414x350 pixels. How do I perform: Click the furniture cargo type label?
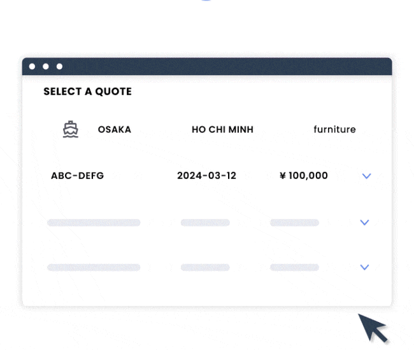tap(334, 130)
